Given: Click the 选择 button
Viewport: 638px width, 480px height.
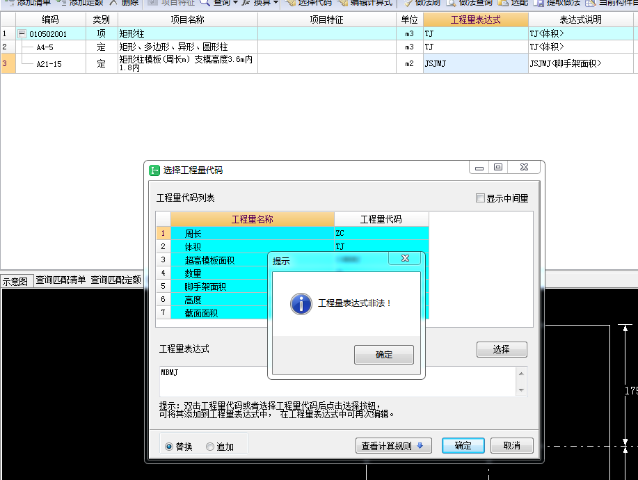Looking at the screenshot, I should coord(502,349).
